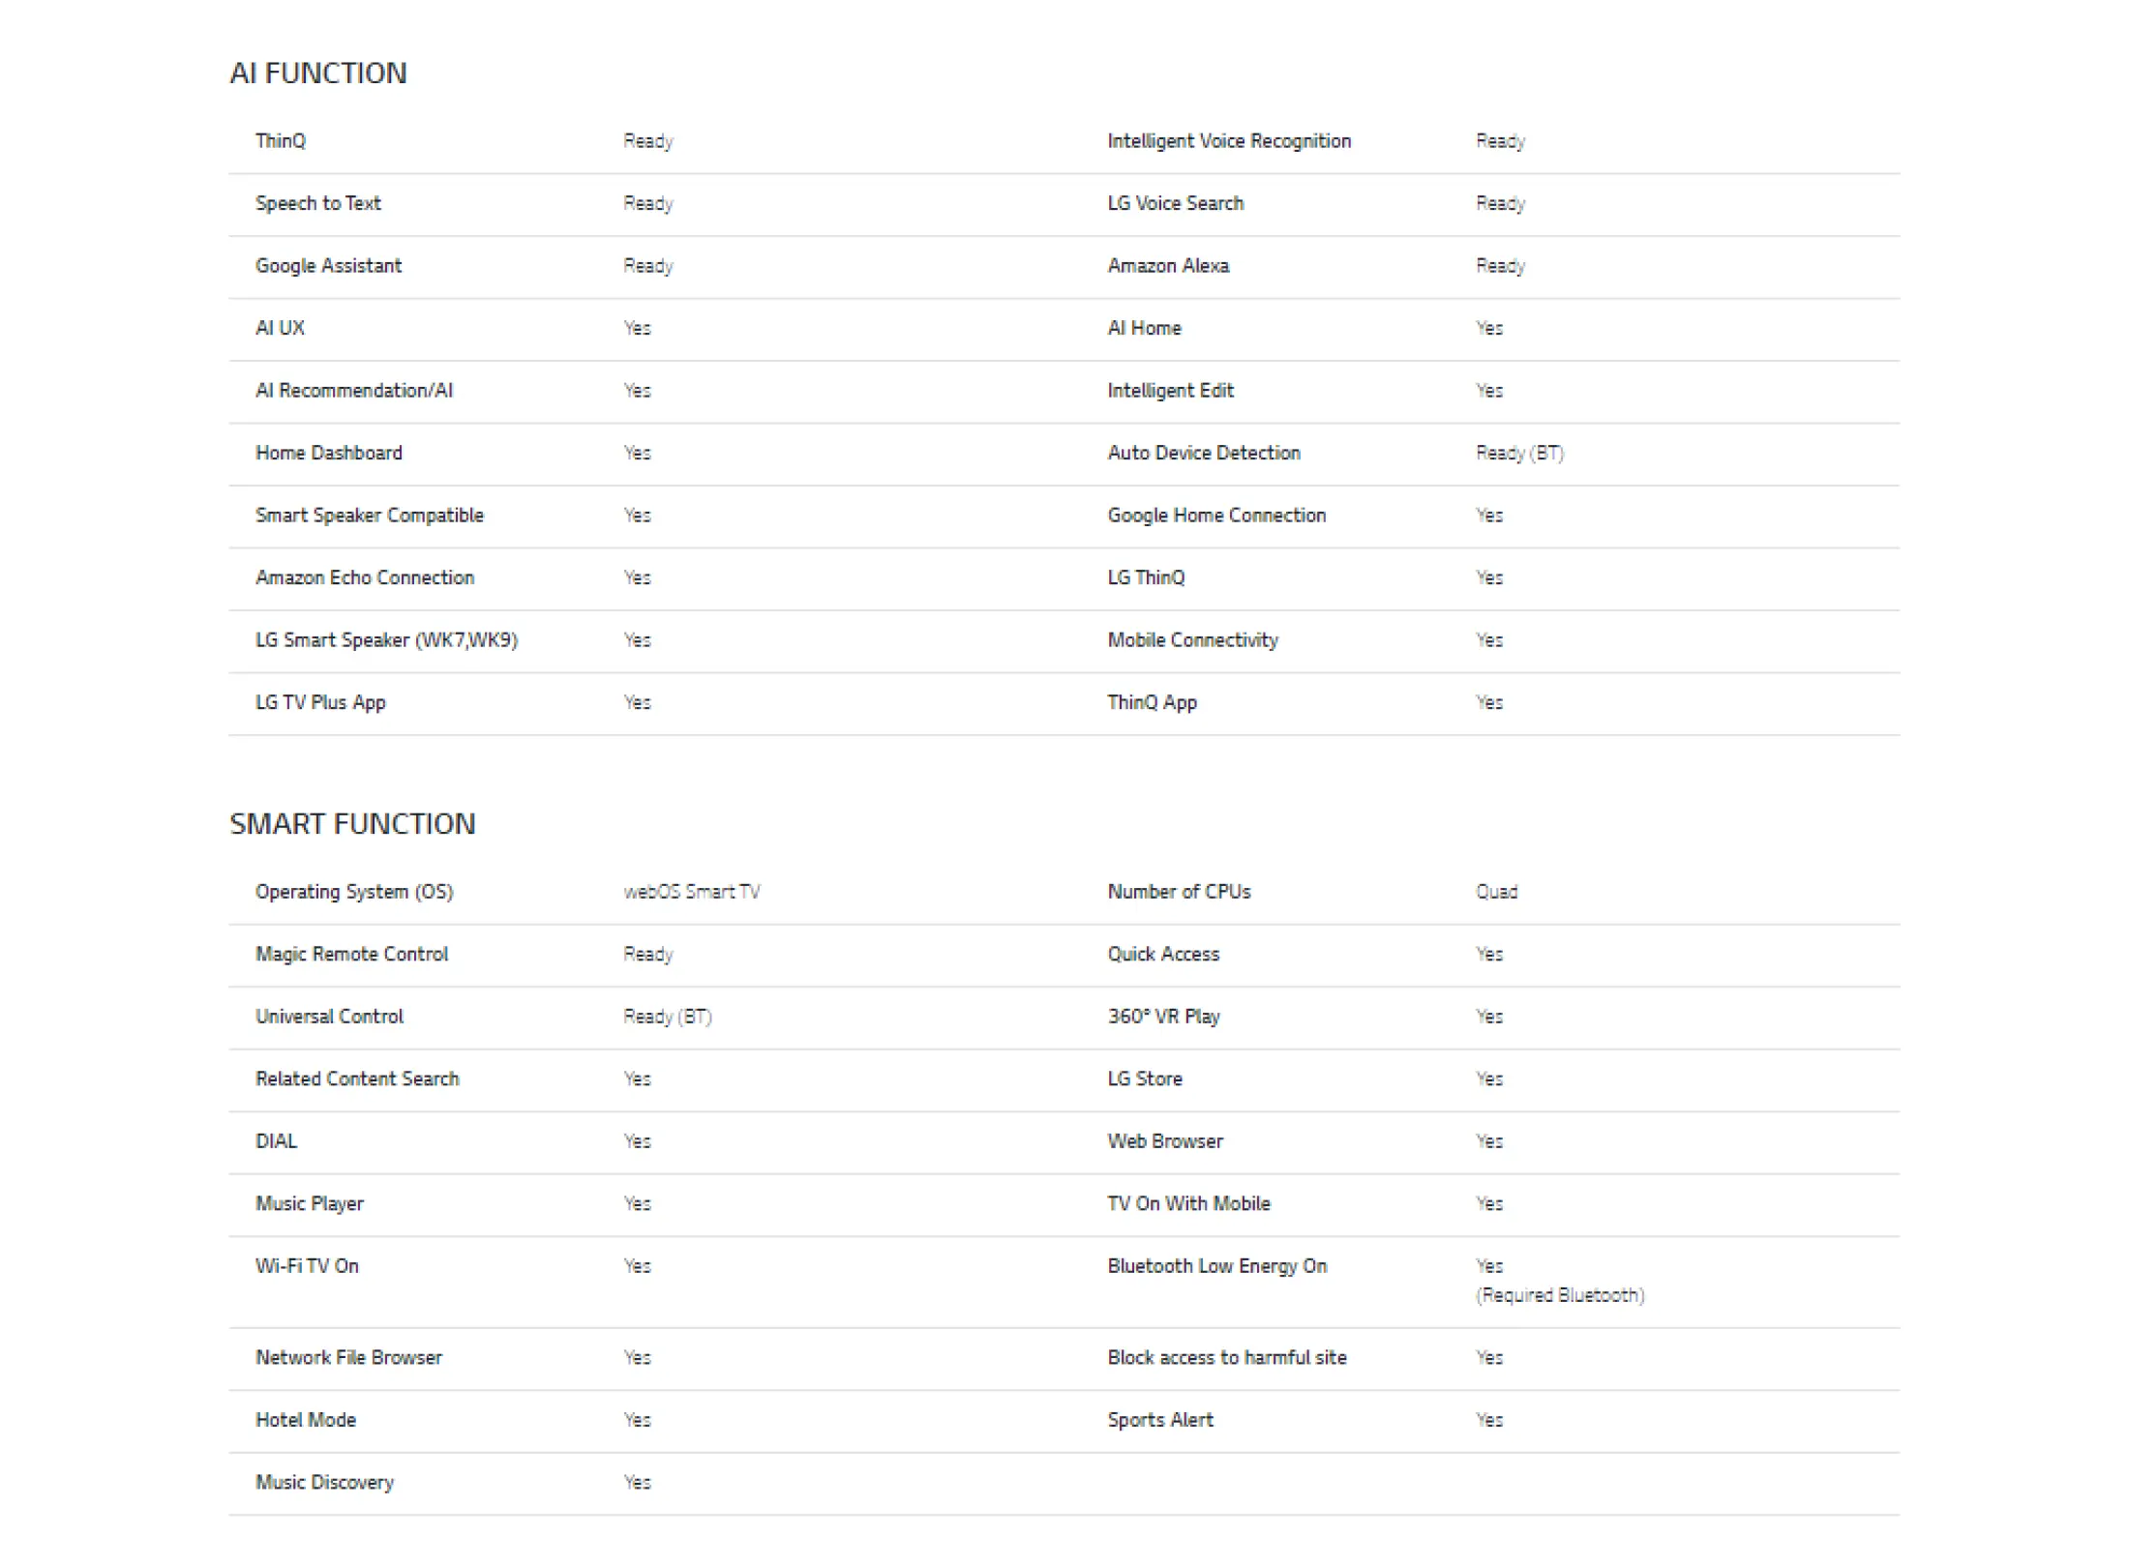Select the Music Discovery row label
The width and height of the screenshot is (2129, 1566).
coord(324,1483)
